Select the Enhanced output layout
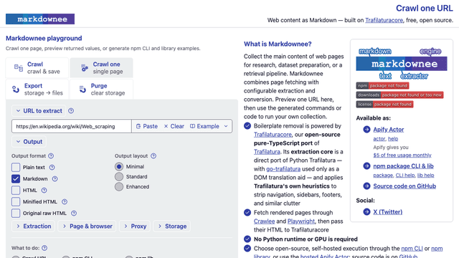 pyautogui.click(x=119, y=186)
